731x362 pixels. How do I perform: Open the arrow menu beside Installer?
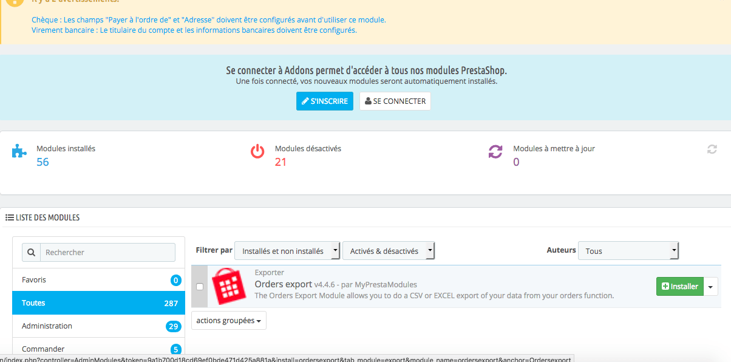pyautogui.click(x=711, y=287)
